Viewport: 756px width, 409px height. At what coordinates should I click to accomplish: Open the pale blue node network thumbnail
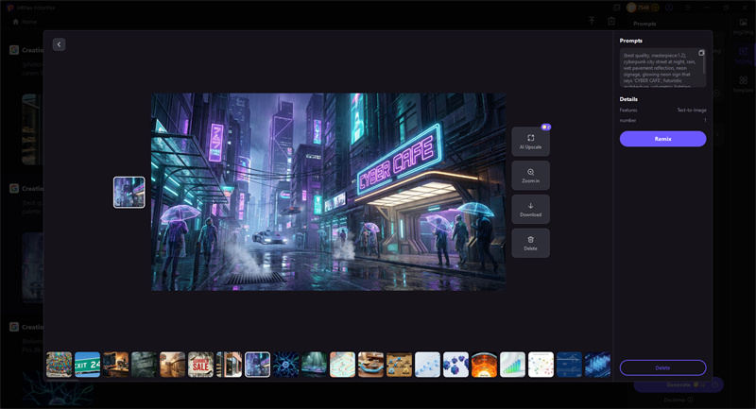coord(428,365)
